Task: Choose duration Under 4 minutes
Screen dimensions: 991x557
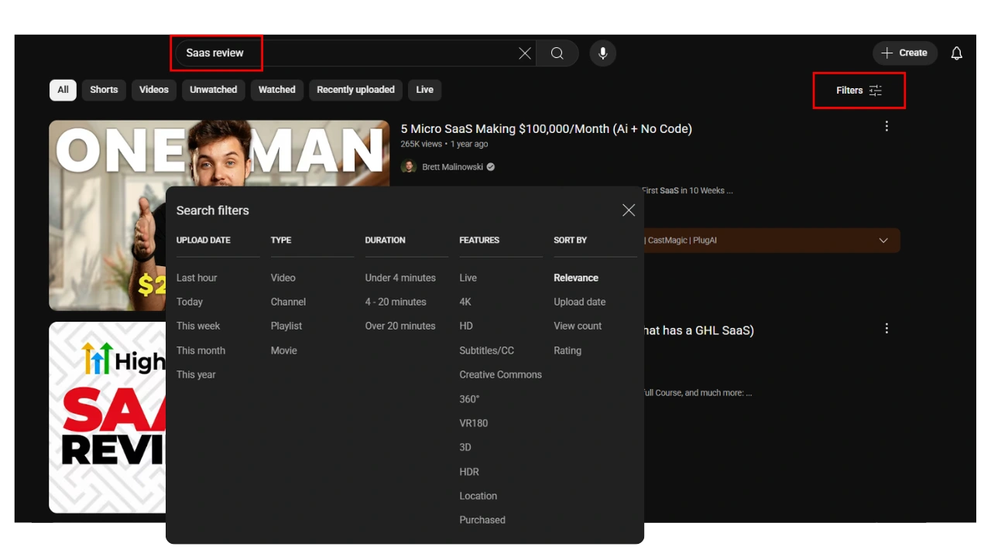Action: click(x=400, y=278)
